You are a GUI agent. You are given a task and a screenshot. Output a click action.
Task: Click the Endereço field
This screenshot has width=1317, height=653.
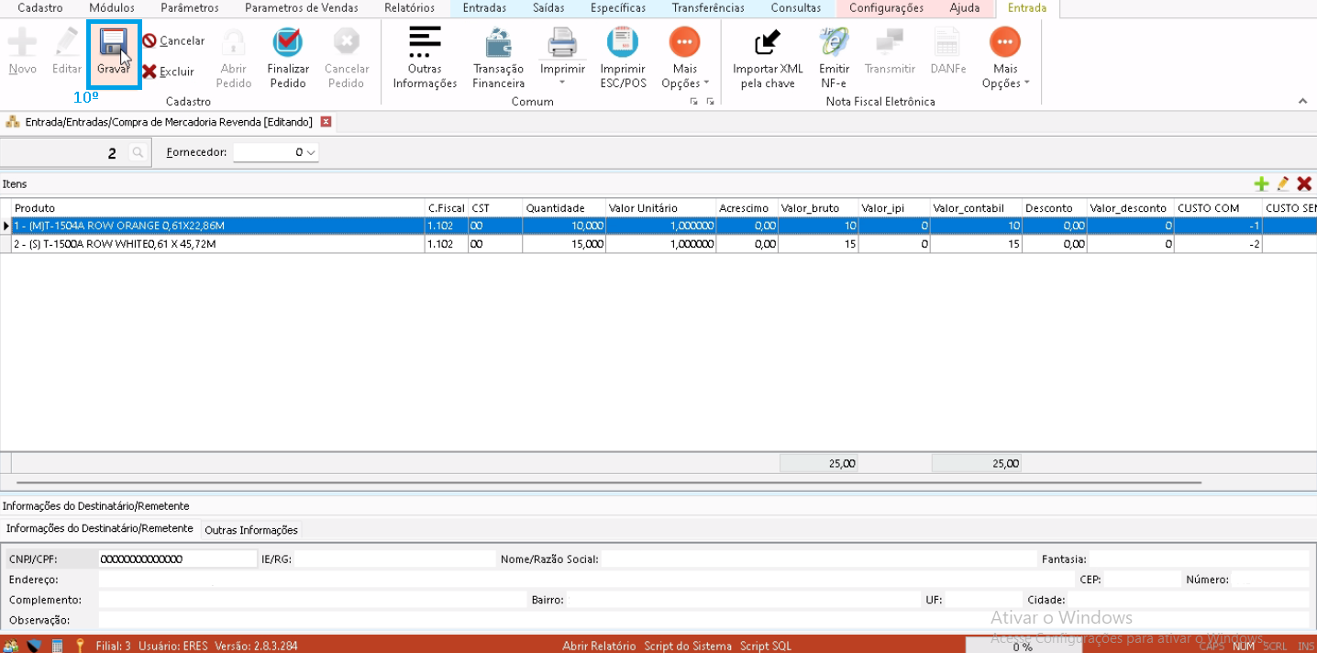coord(585,580)
